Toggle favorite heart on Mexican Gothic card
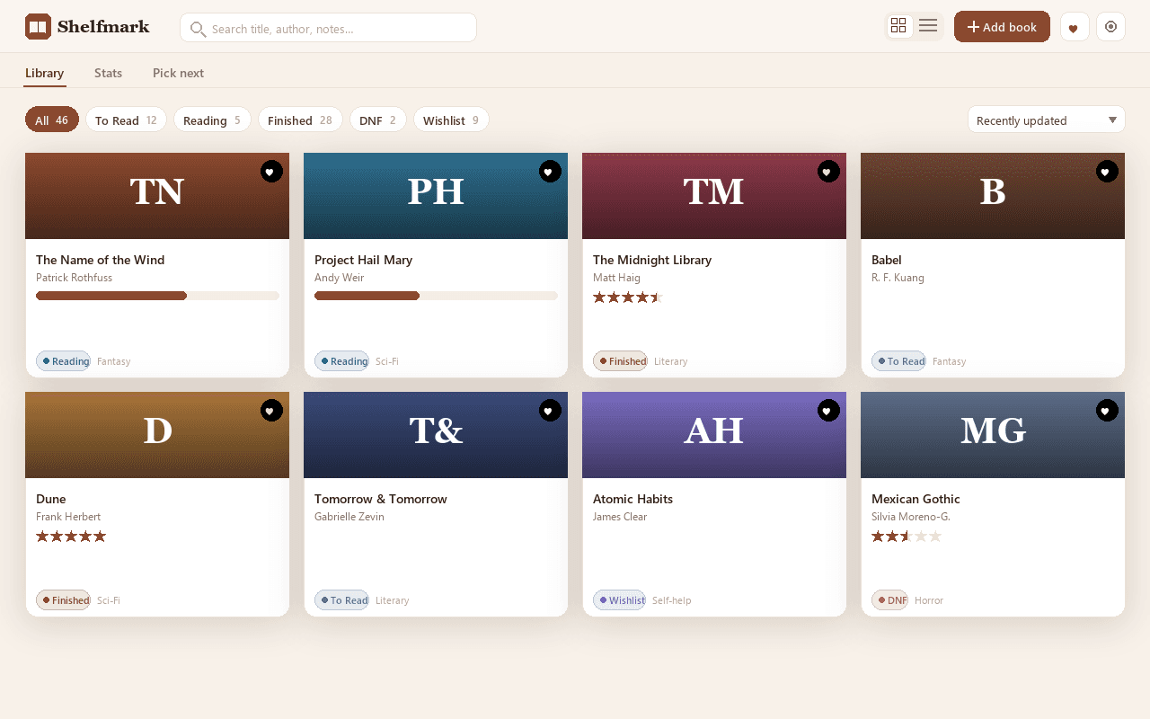The width and height of the screenshot is (1150, 719). 1107,410
